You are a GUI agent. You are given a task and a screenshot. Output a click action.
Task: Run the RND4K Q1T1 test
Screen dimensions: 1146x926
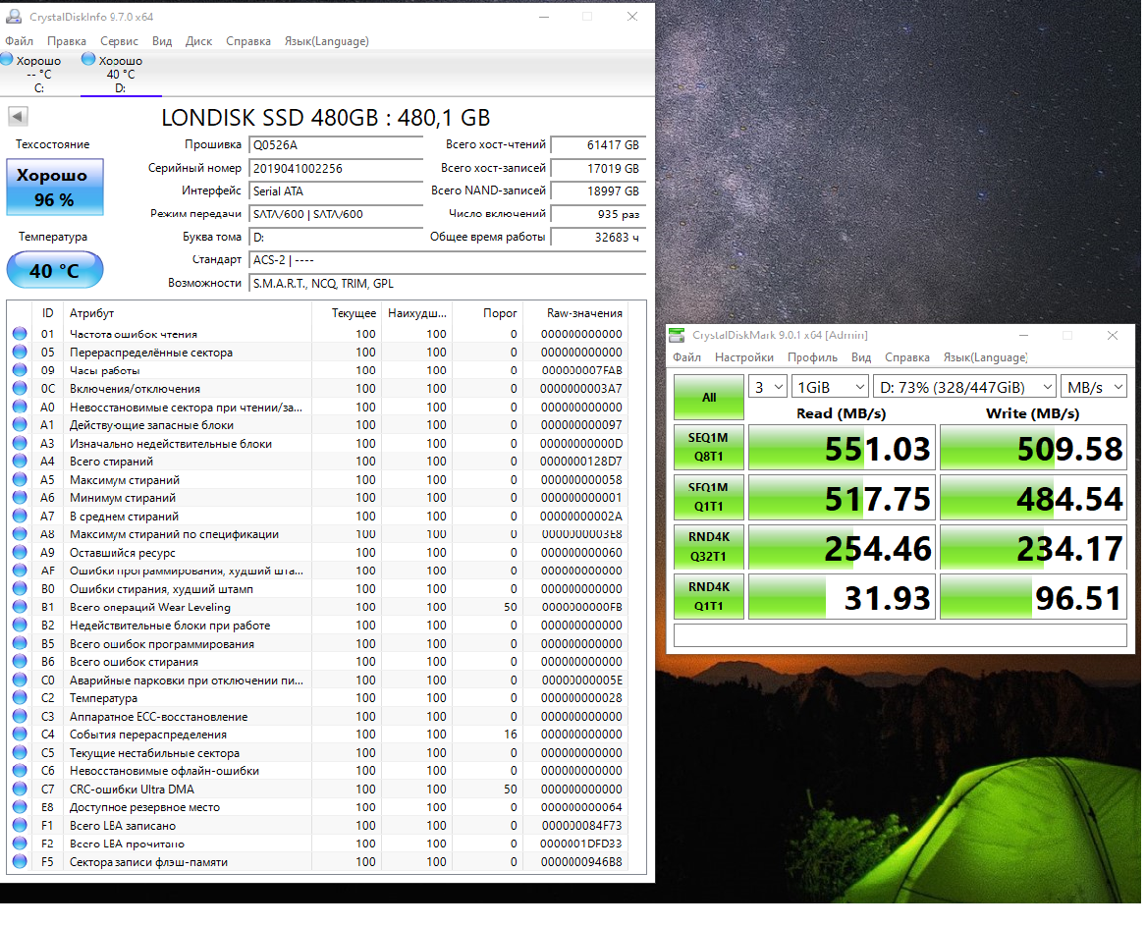click(x=709, y=596)
